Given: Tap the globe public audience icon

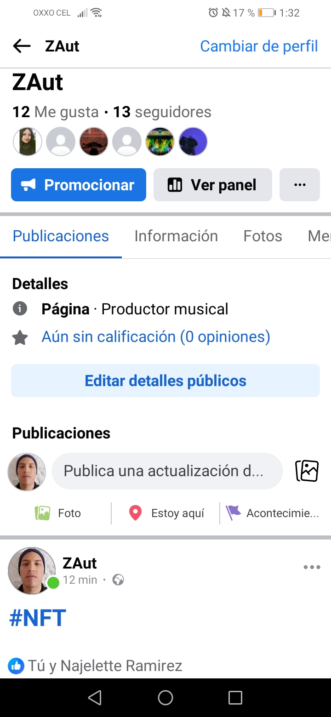Looking at the screenshot, I should 118,580.
